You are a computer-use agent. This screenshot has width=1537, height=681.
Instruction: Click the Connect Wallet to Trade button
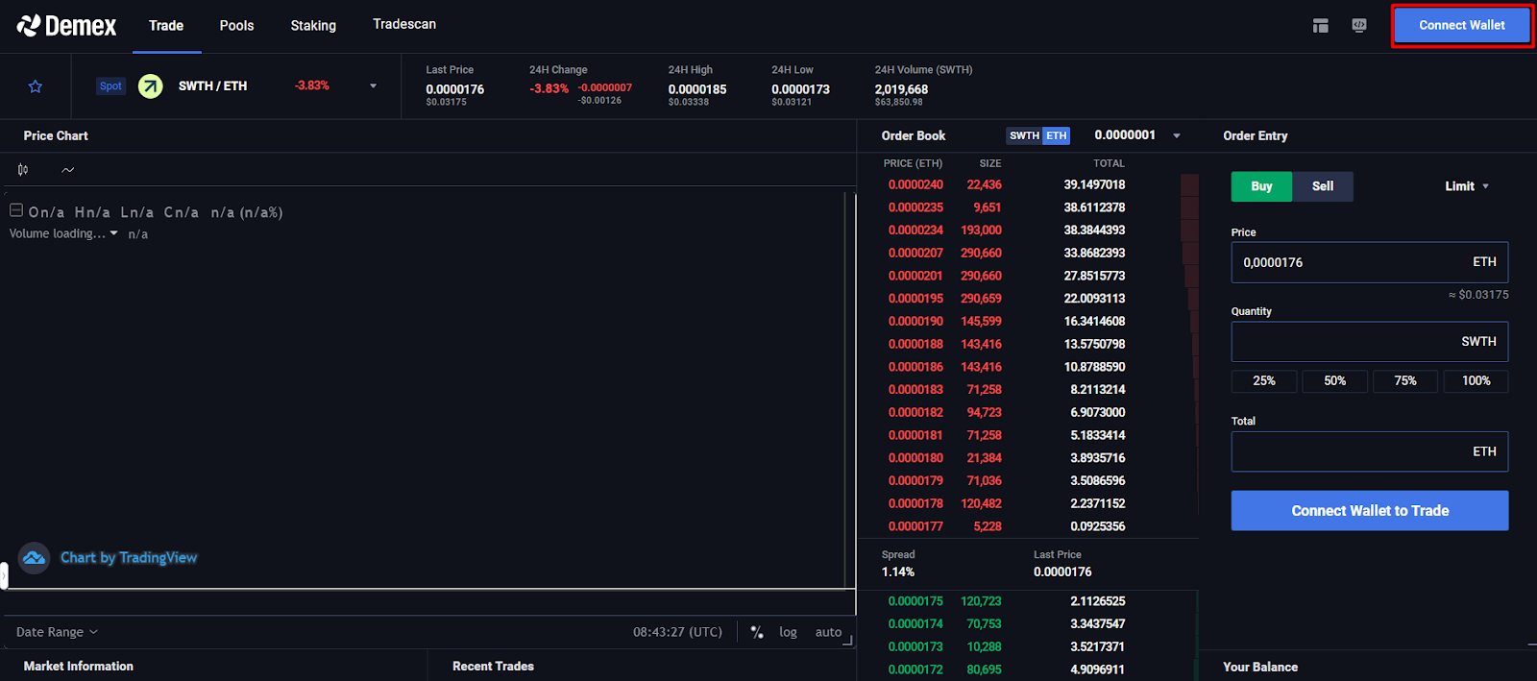point(1370,511)
